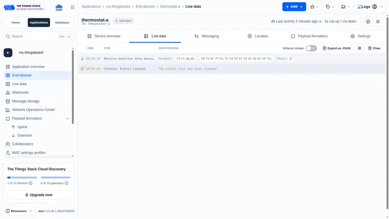Open the user profile menu
Image resolution: width=389 pixels, height=219 pixels.
(x=370, y=7)
